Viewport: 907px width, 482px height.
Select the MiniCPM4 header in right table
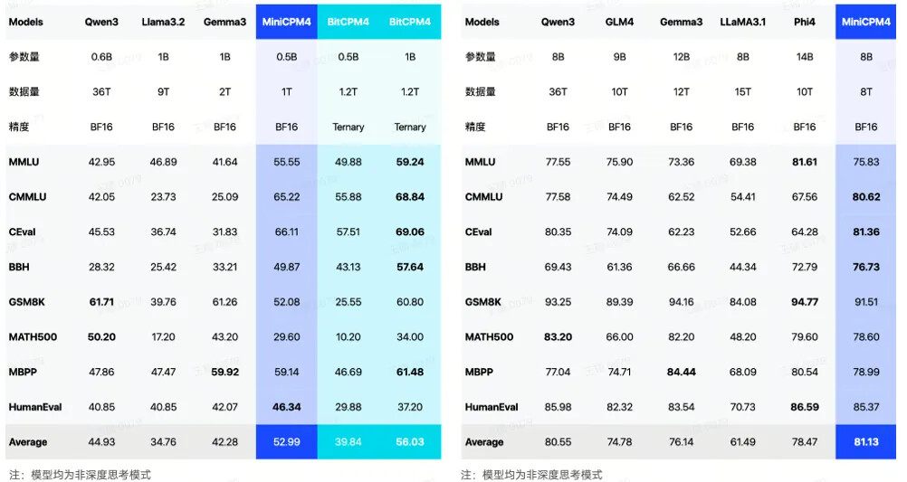(865, 21)
